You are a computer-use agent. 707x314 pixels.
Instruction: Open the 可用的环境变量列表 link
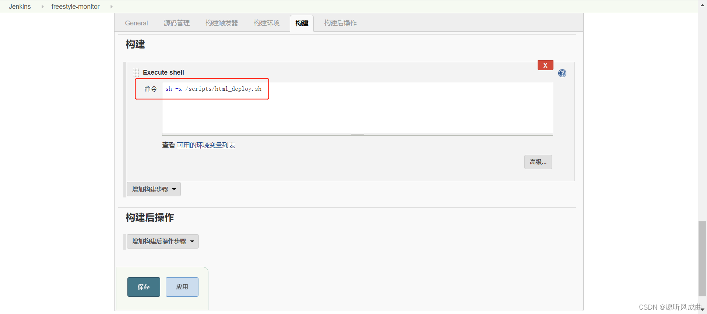coord(206,145)
